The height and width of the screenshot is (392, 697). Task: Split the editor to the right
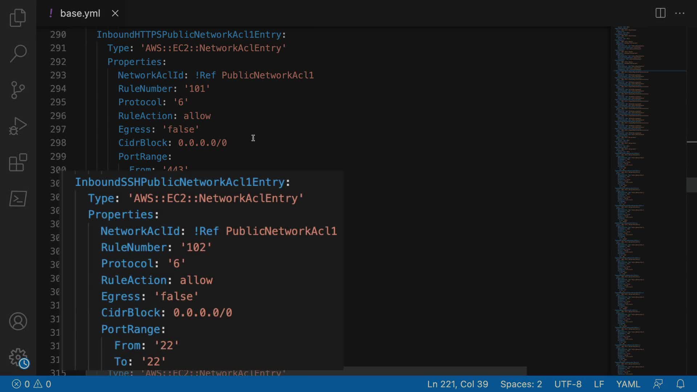pyautogui.click(x=660, y=13)
